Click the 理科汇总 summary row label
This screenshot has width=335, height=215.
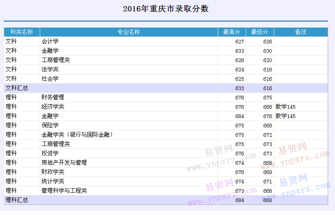tap(17, 200)
